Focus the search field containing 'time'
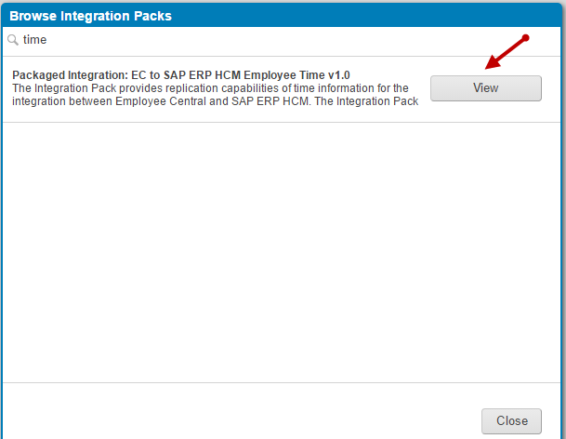Image resolution: width=566 pixels, height=439 pixels. (282, 40)
